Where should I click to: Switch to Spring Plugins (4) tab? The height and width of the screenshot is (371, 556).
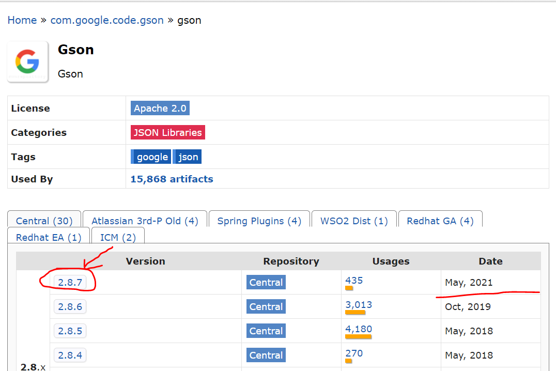pos(259,221)
